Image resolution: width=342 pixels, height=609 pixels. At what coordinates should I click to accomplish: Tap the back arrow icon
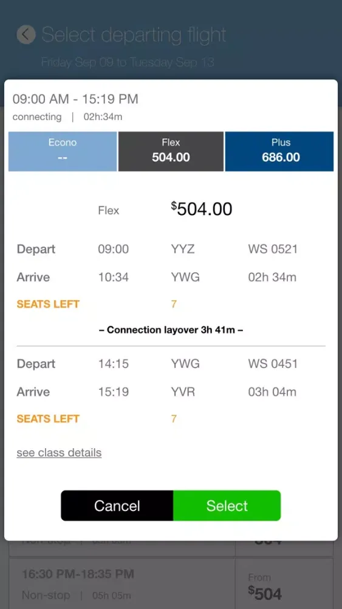(x=26, y=35)
